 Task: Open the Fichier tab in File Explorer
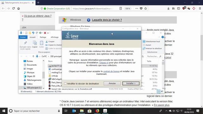tap(23, 37)
